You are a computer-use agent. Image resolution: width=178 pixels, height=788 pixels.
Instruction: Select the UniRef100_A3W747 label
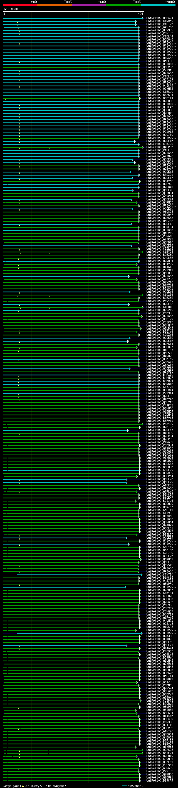pos(159,507)
